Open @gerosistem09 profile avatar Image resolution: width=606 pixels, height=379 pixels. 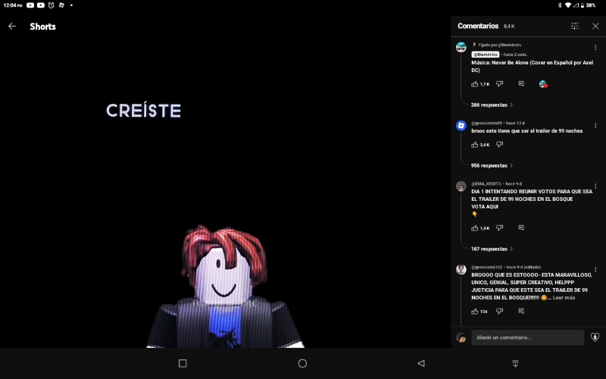point(461,126)
